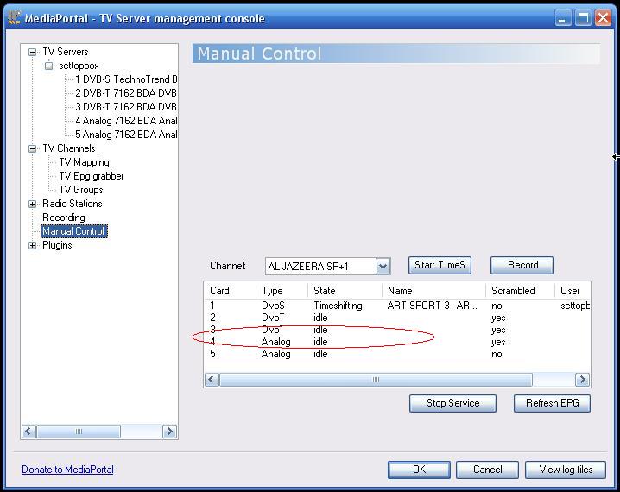The height and width of the screenshot is (492, 620).
Task: Open the TV Groups page
Action: [x=81, y=190]
